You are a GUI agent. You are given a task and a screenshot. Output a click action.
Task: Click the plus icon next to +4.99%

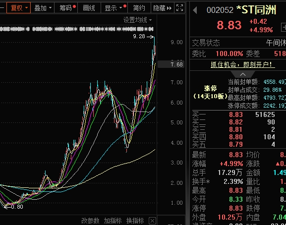284,28
